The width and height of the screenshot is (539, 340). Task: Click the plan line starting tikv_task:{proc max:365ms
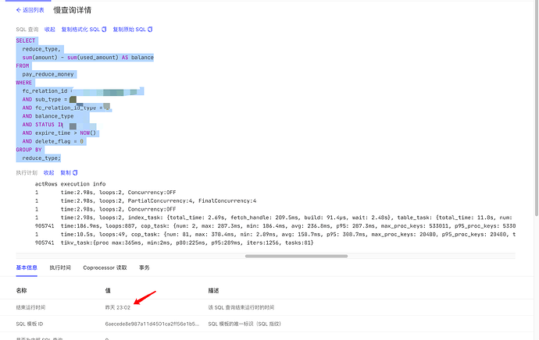pyautogui.click(x=174, y=243)
